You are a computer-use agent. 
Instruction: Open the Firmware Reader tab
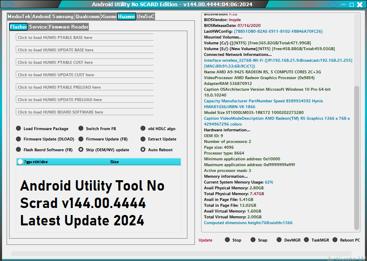[69, 27]
